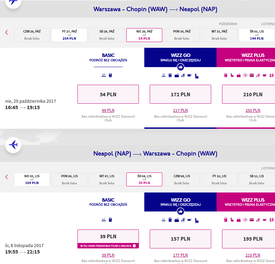275x264 pixels.
Task: Choose return WIZZ PLUS fare 195 PLN
Action: (x=249, y=239)
